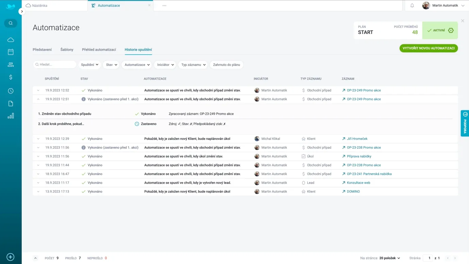
Task: Change items per page 20 položek
Action: click(x=389, y=258)
